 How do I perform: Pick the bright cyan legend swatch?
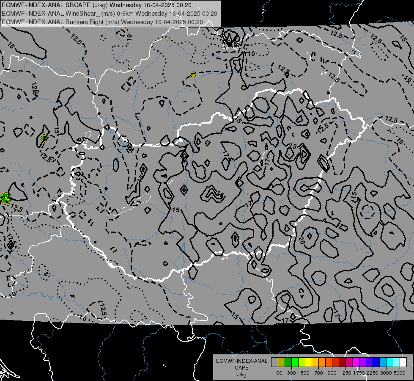pos(390,362)
